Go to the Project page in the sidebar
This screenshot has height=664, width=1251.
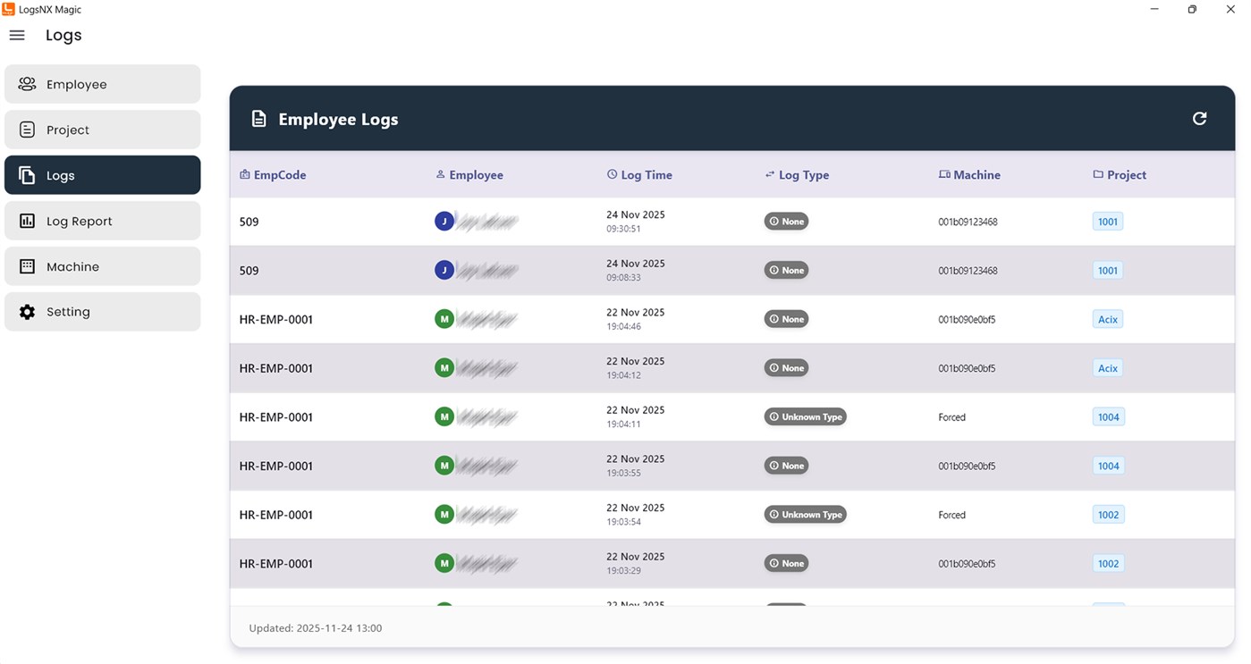[103, 130]
